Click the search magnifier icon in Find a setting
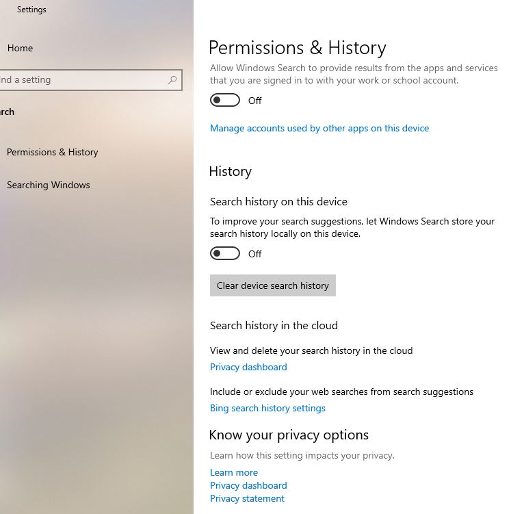The height and width of the screenshot is (514, 511). pos(172,79)
